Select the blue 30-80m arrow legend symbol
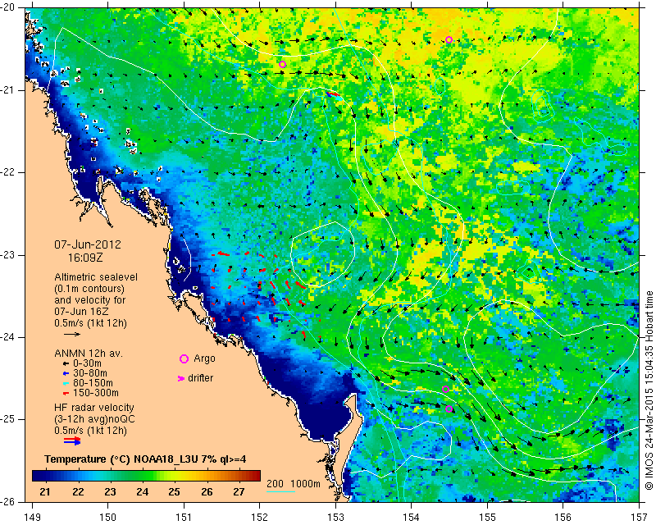 (x=66, y=373)
